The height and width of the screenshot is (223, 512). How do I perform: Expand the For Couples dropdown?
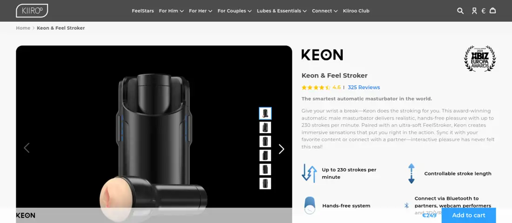coord(235,11)
